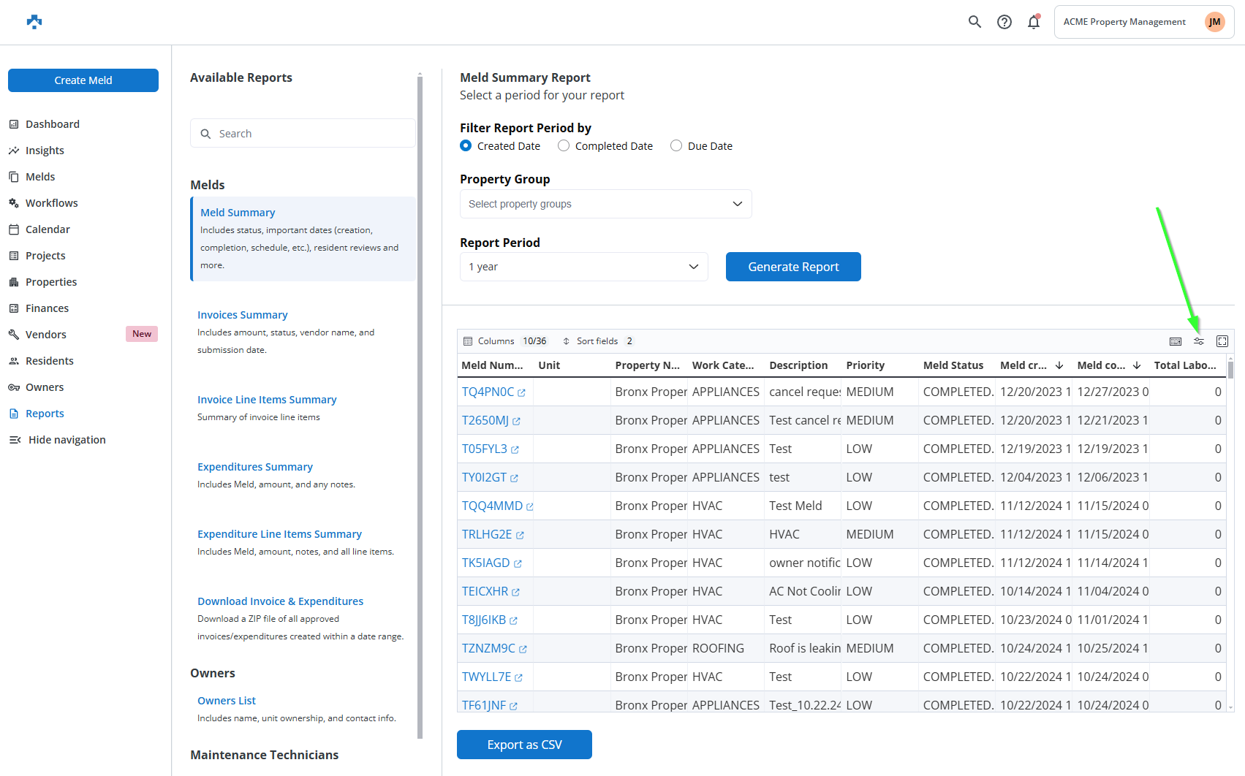
Task: Go to Dashboard in the sidebar
Action: (53, 124)
